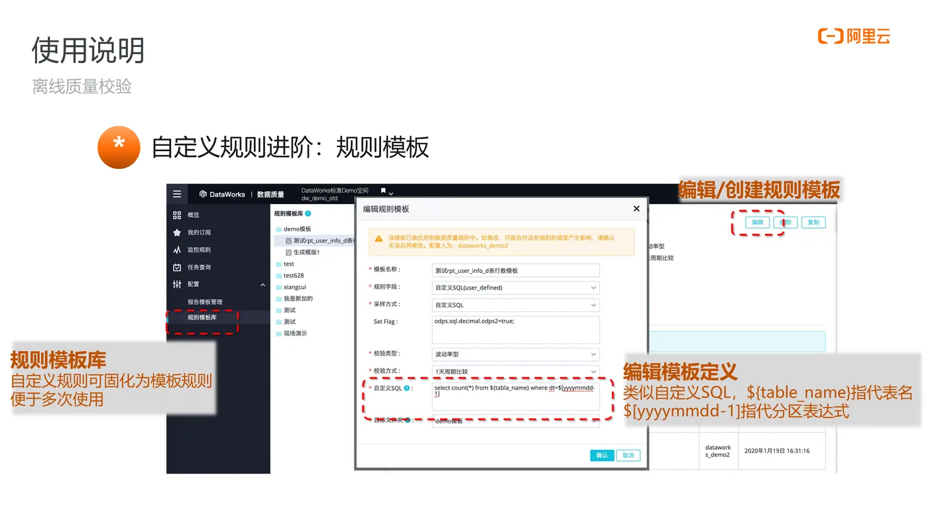The image size is (928, 522).
Task: Close the 编辑规则模板 dialog
Action: click(636, 209)
